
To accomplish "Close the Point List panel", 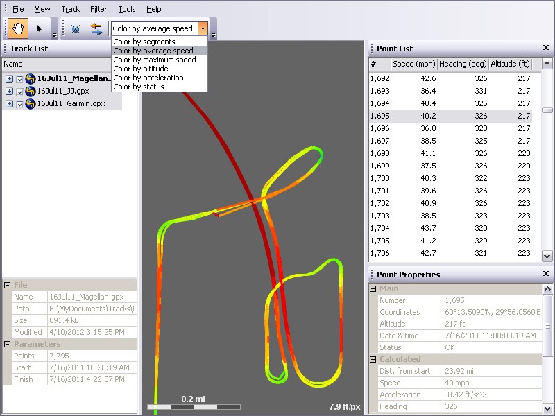I will 546,49.
